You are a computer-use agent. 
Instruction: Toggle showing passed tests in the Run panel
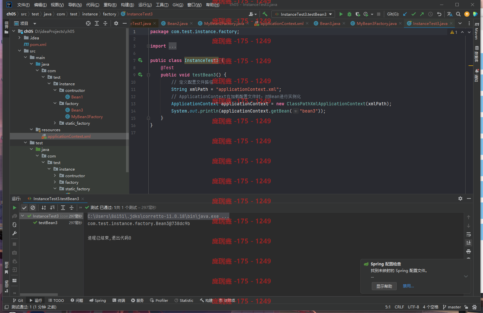tap(24, 208)
